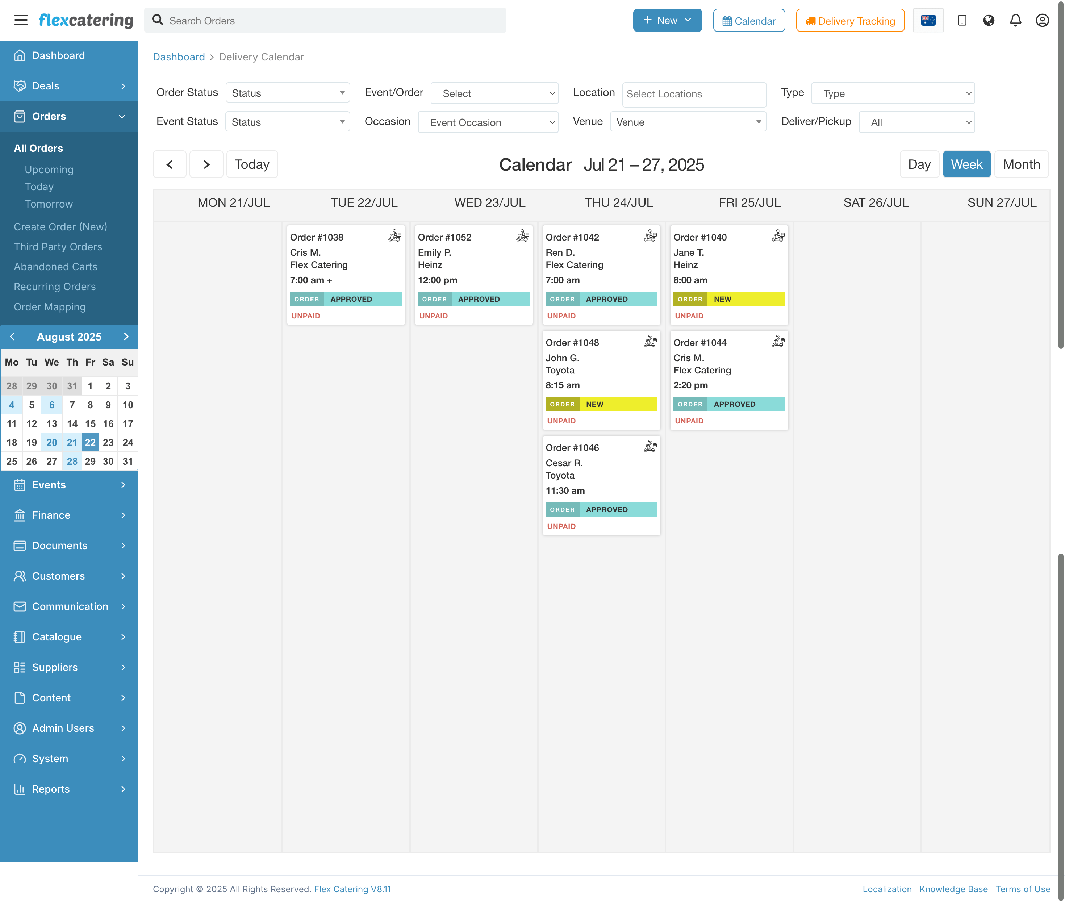Open the user account profile icon
The image size is (1065, 902).
(x=1043, y=20)
